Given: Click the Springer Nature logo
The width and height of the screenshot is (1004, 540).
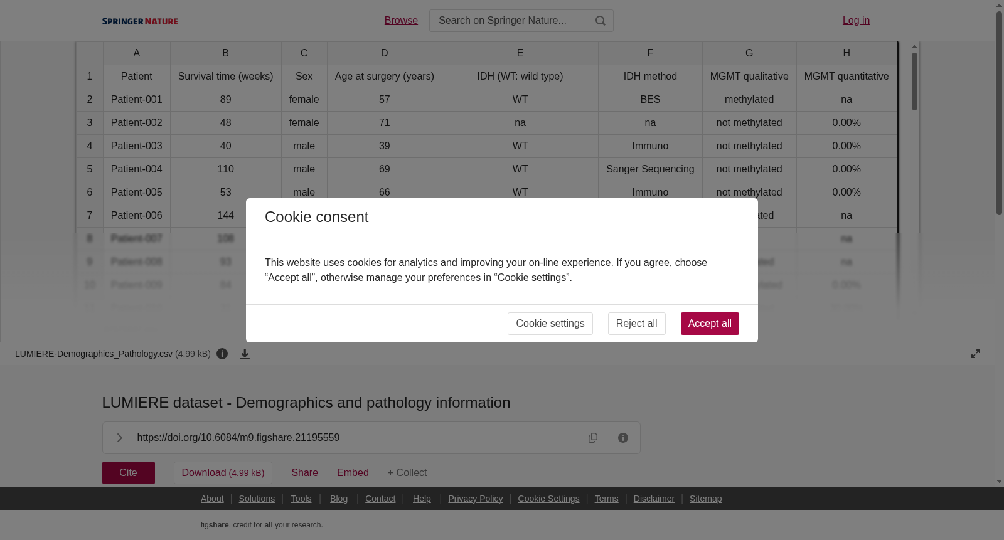Looking at the screenshot, I should [x=140, y=21].
